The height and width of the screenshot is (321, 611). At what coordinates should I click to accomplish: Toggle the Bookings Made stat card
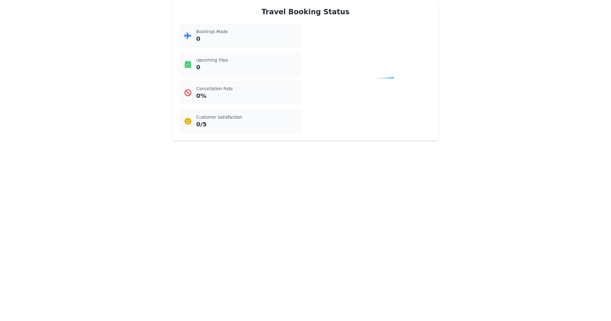click(x=240, y=36)
